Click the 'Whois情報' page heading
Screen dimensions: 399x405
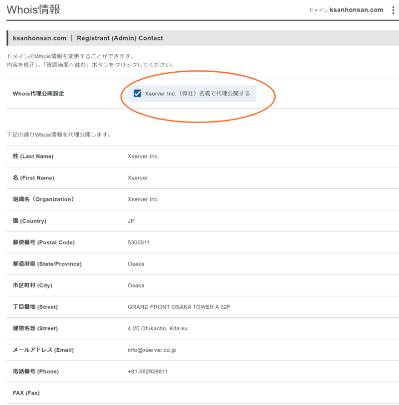(34, 9)
